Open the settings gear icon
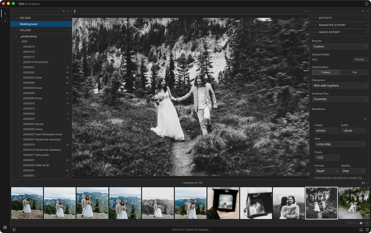 [x=5, y=227]
